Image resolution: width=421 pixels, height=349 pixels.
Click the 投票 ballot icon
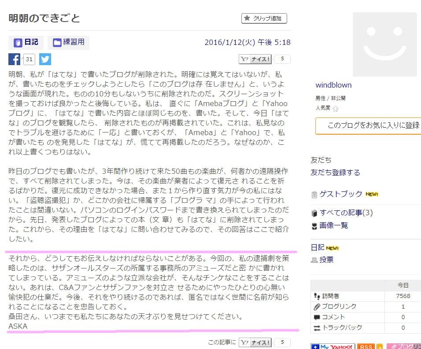314,260
